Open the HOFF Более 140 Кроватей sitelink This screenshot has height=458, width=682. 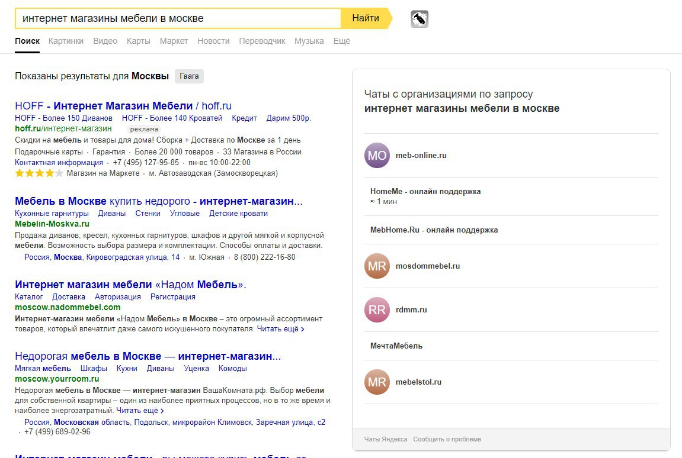point(172,118)
